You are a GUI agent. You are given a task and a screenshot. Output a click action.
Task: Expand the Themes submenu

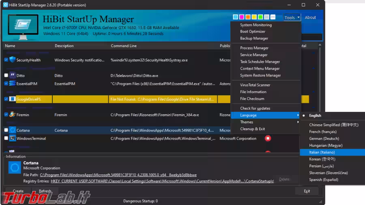tap(247, 122)
